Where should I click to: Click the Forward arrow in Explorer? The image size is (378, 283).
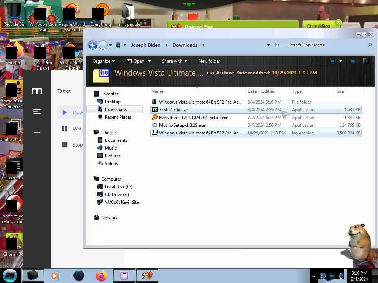[x=103, y=45]
